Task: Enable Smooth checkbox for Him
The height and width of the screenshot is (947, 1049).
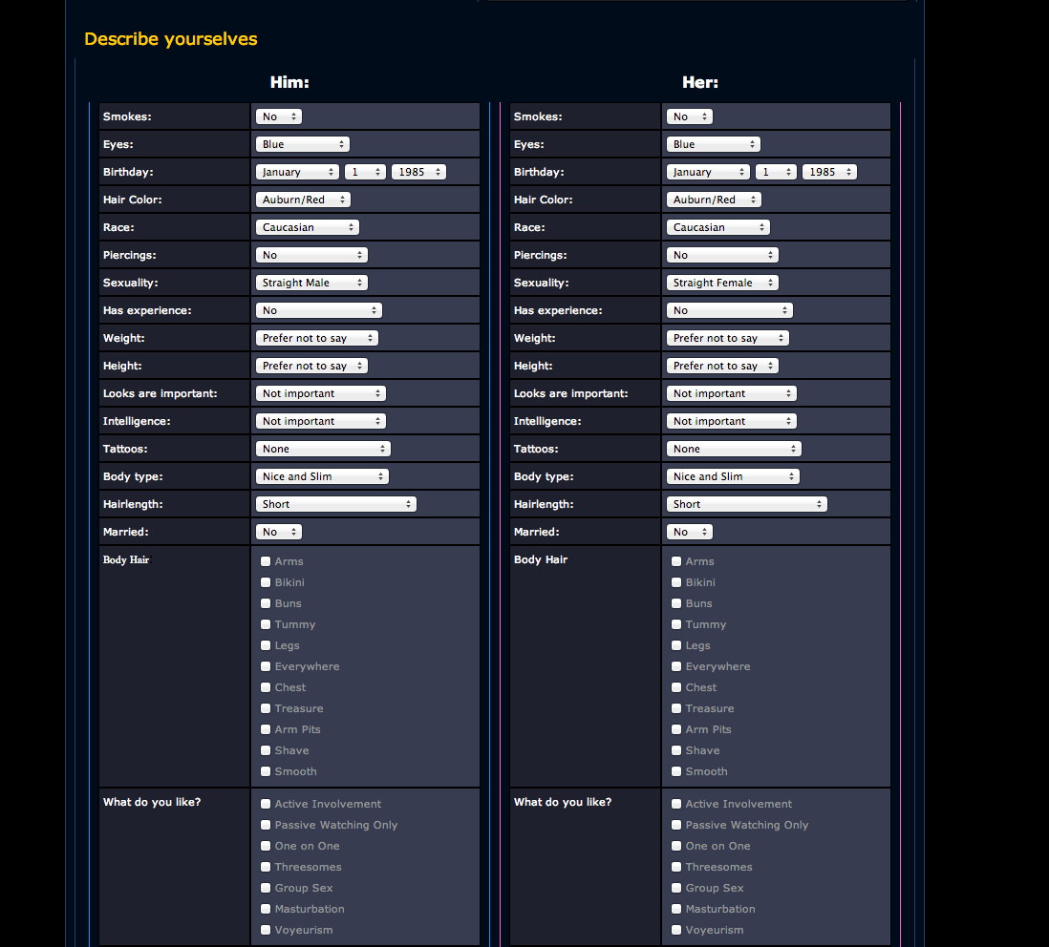Action: pyautogui.click(x=266, y=771)
